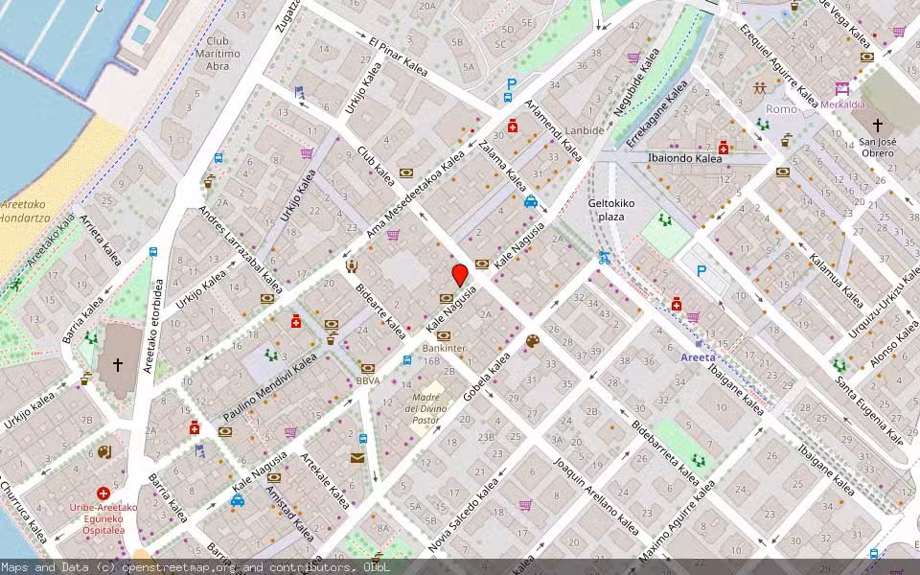The width and height of the screenshot is (920, 575).
Task: Click the playground icon near Santa Eugenia Kalea
Action: (x=840, y=366)
